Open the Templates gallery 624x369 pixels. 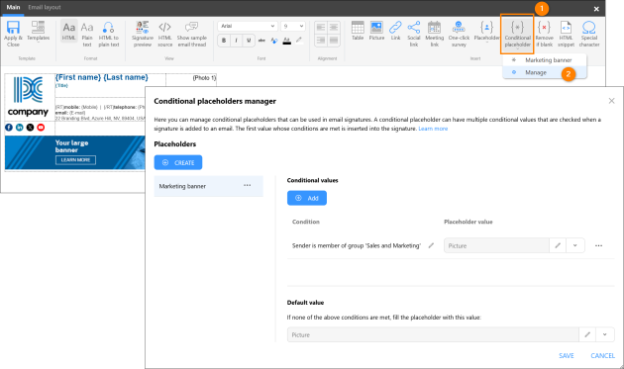(x=39, y=32)
